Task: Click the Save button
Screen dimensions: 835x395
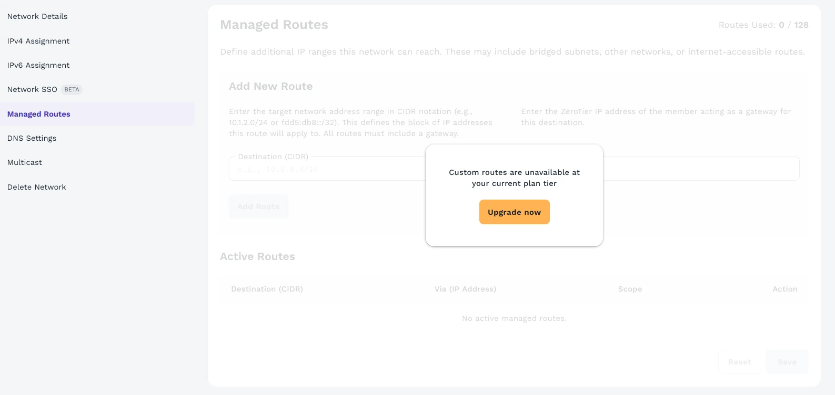Action: [x=787, y=362]
